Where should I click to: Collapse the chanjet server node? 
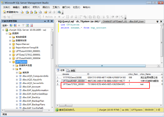click(x=3, y=30)
